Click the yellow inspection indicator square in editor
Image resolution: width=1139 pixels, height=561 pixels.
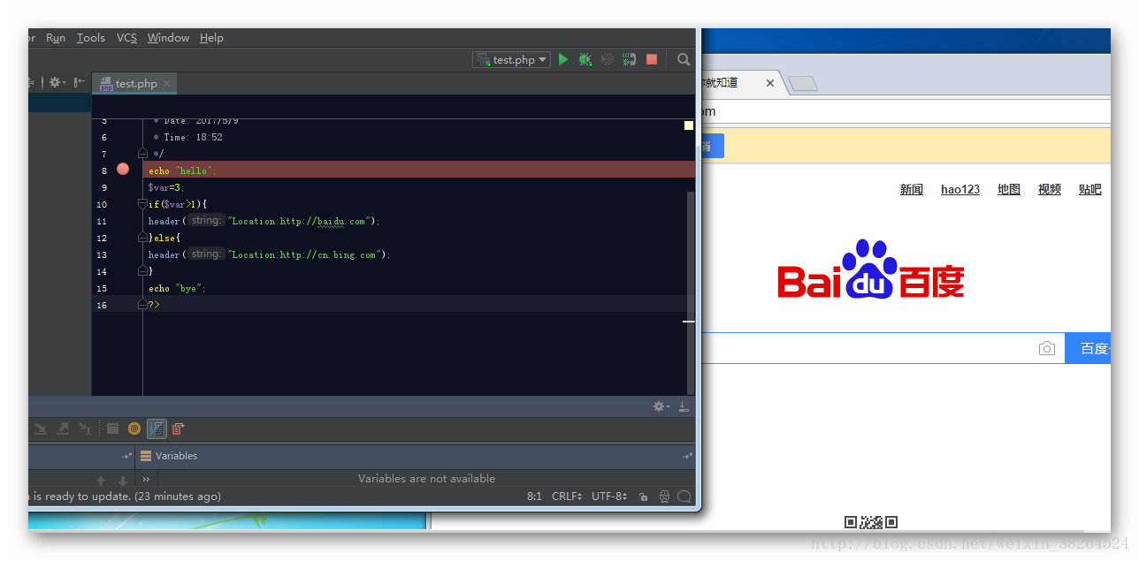(689, 125)
